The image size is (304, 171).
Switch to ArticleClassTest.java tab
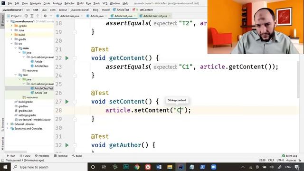coord(155,16)
